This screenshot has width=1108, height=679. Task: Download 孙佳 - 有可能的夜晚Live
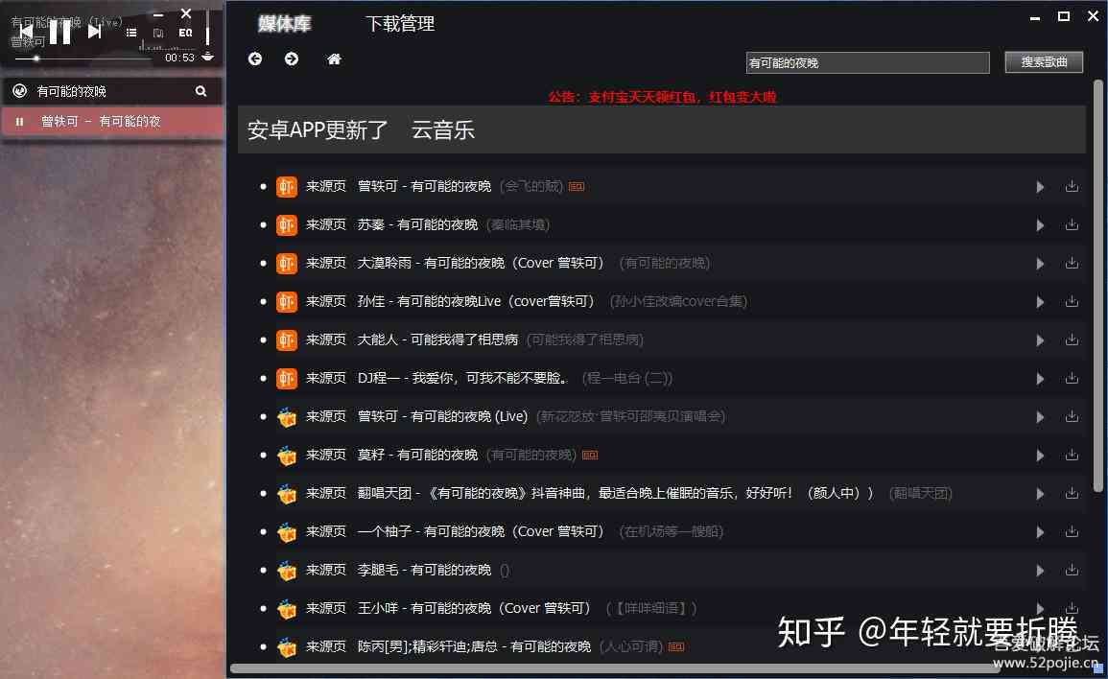[1072, 302]
